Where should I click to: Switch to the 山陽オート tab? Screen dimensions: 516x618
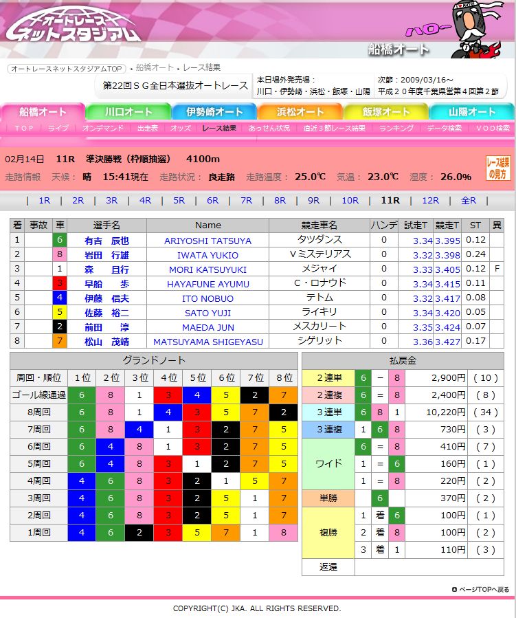[472, 111]
